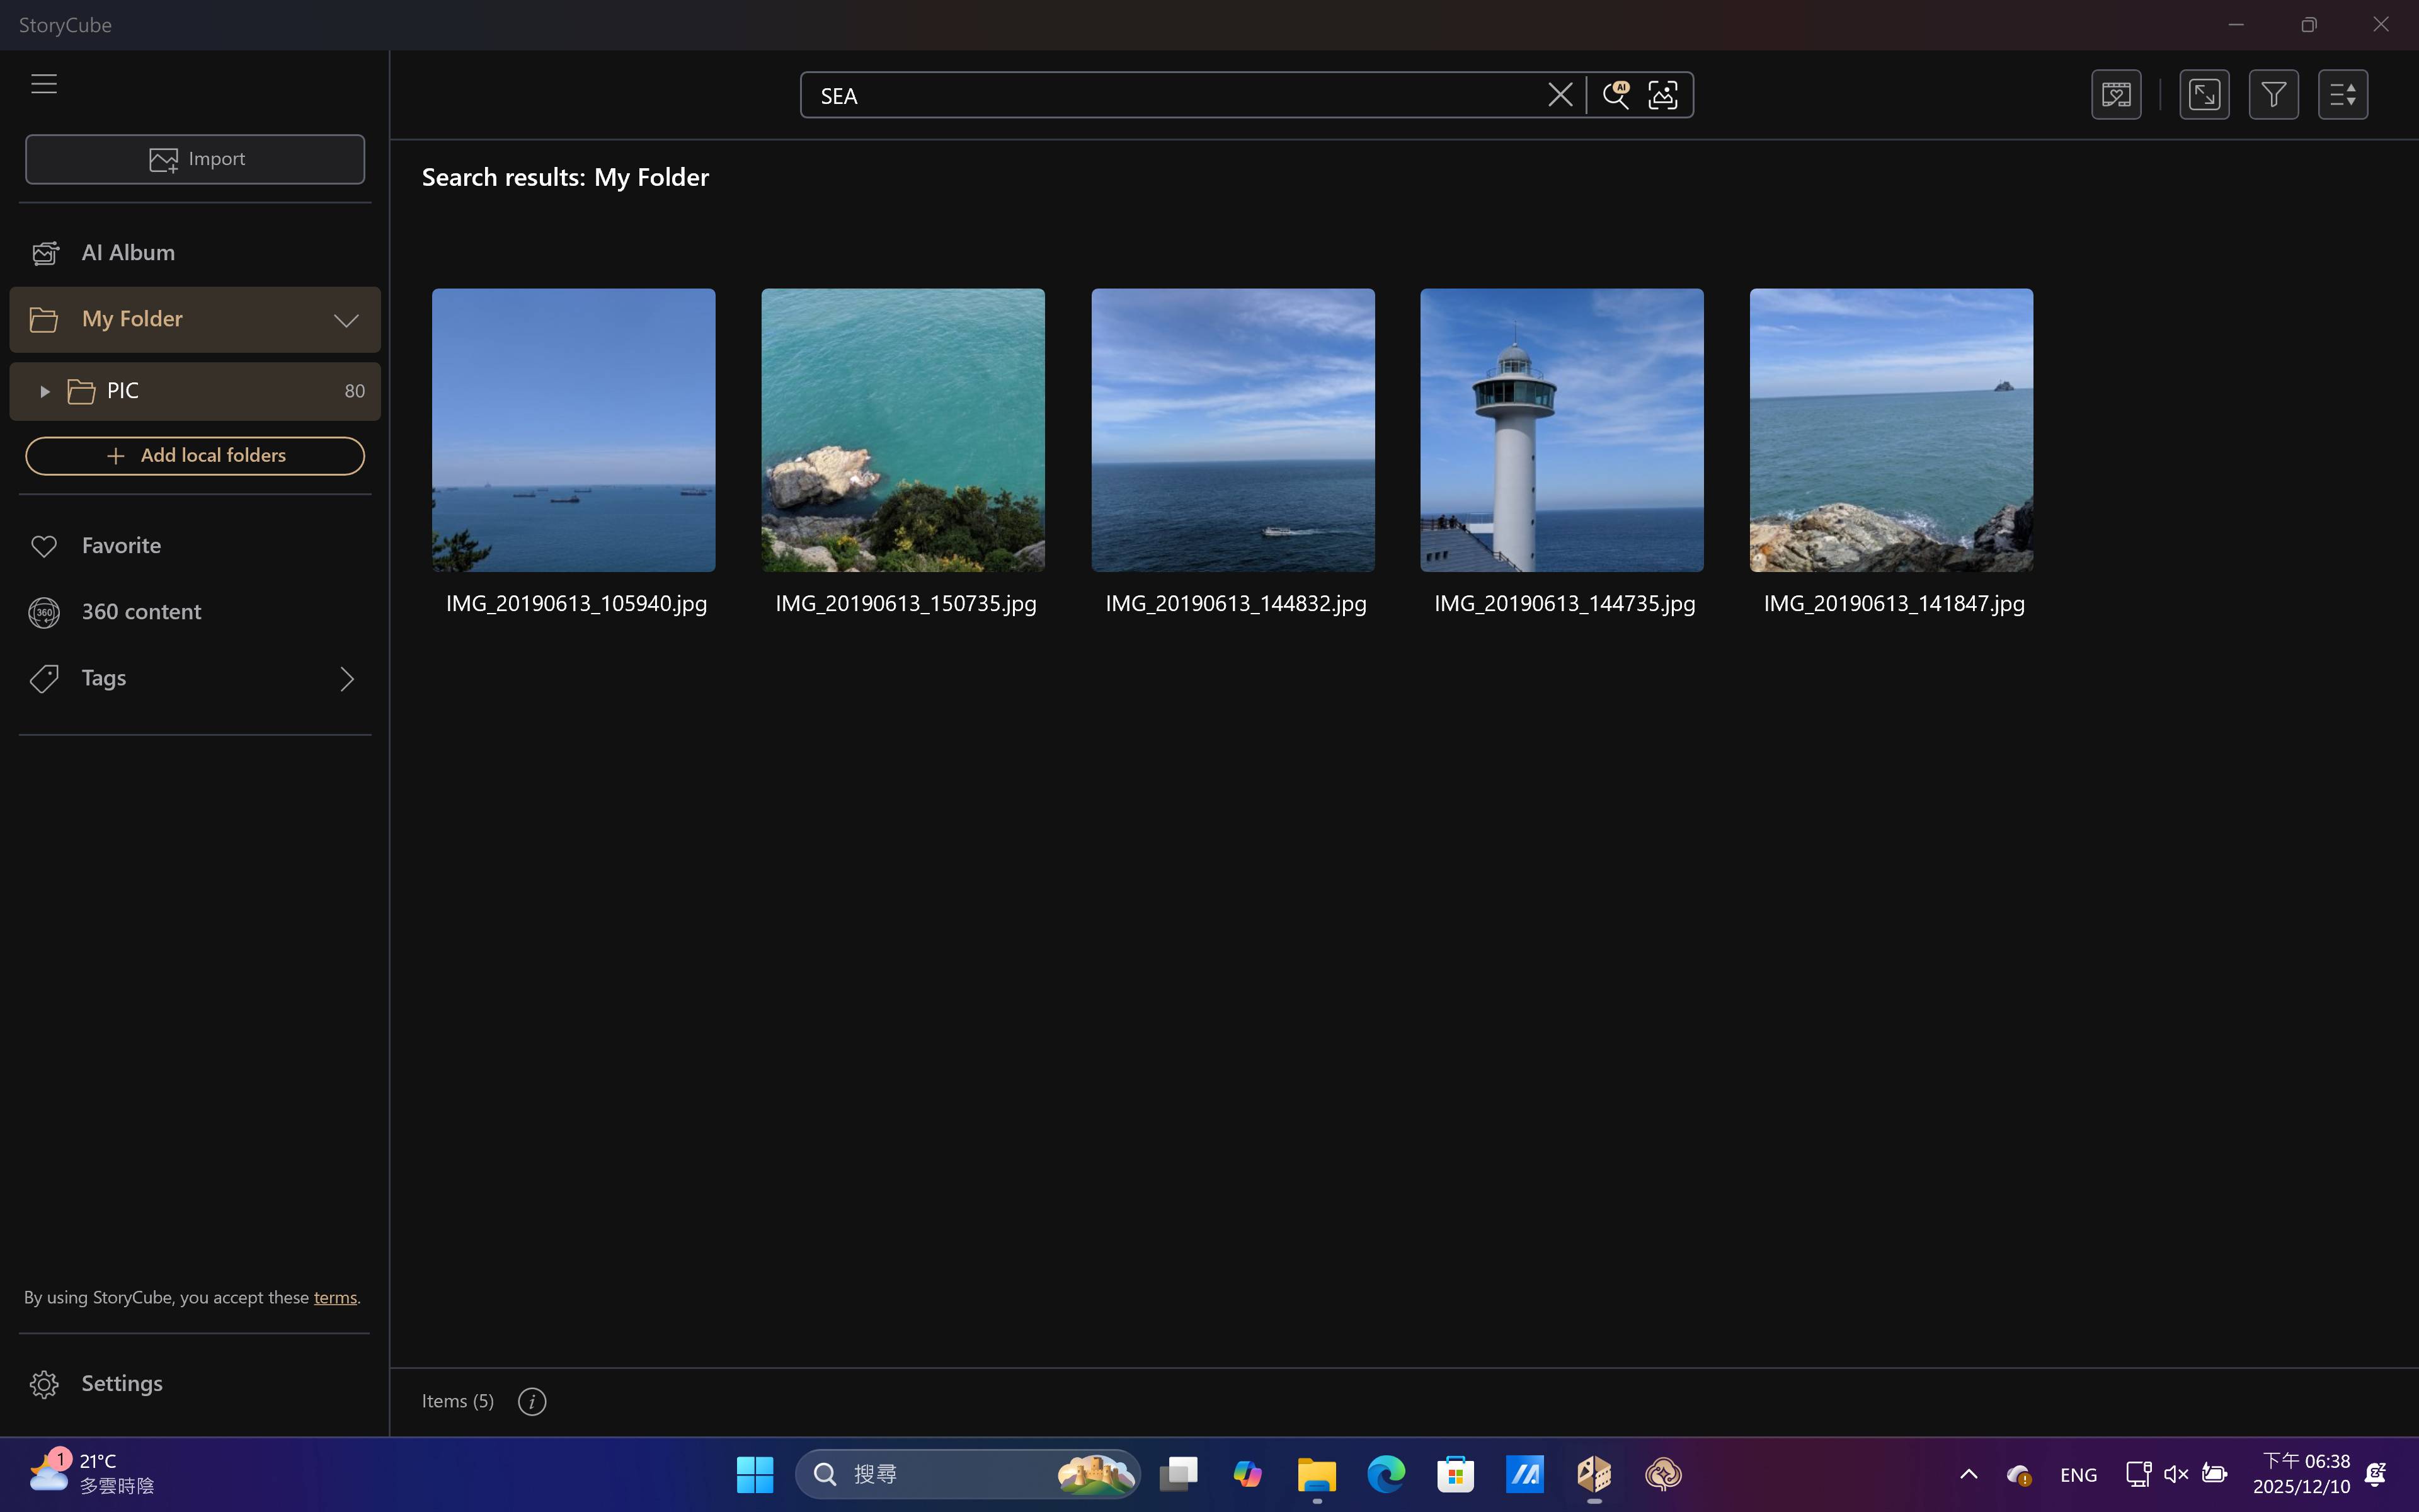
Task: Toggle the hamburger sidebar menu
Action: click(x=44, y=84)
